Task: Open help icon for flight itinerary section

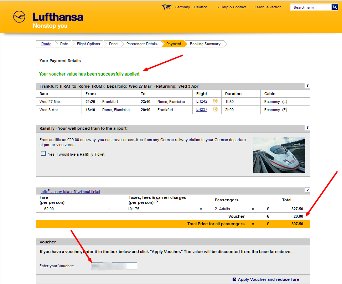Action: (x=307, y=86)
